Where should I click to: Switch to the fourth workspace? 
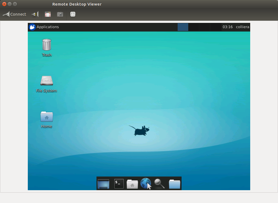coord(215,27)
